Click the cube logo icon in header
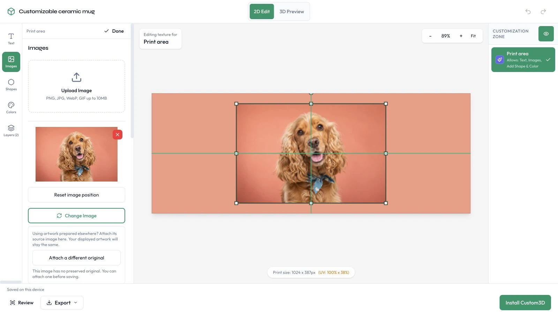Screen dimensions: 558x313 (11, 11)
